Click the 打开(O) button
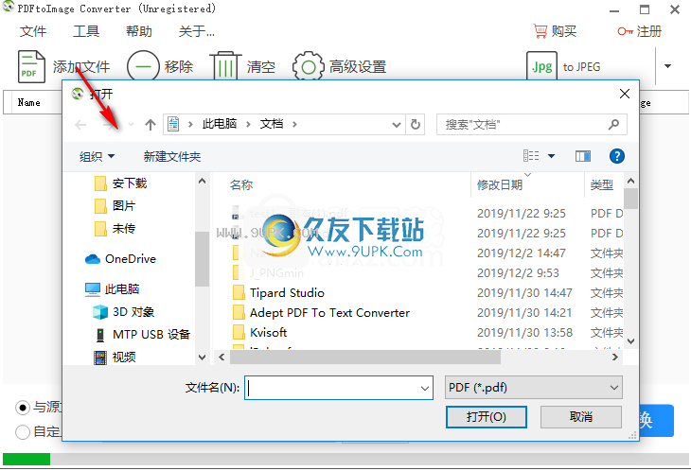This screenshot has width=691, height=471. click(x=487, y=417)
